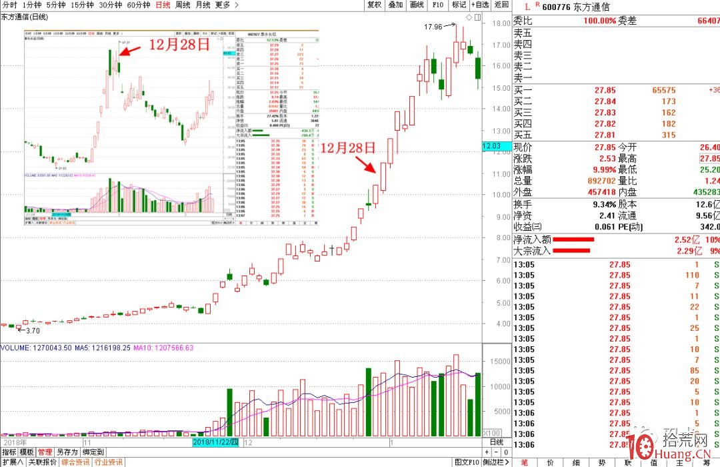Screen dimensions: 720x467
Task: Click the 图文F10 button
Action: point(467,462)
